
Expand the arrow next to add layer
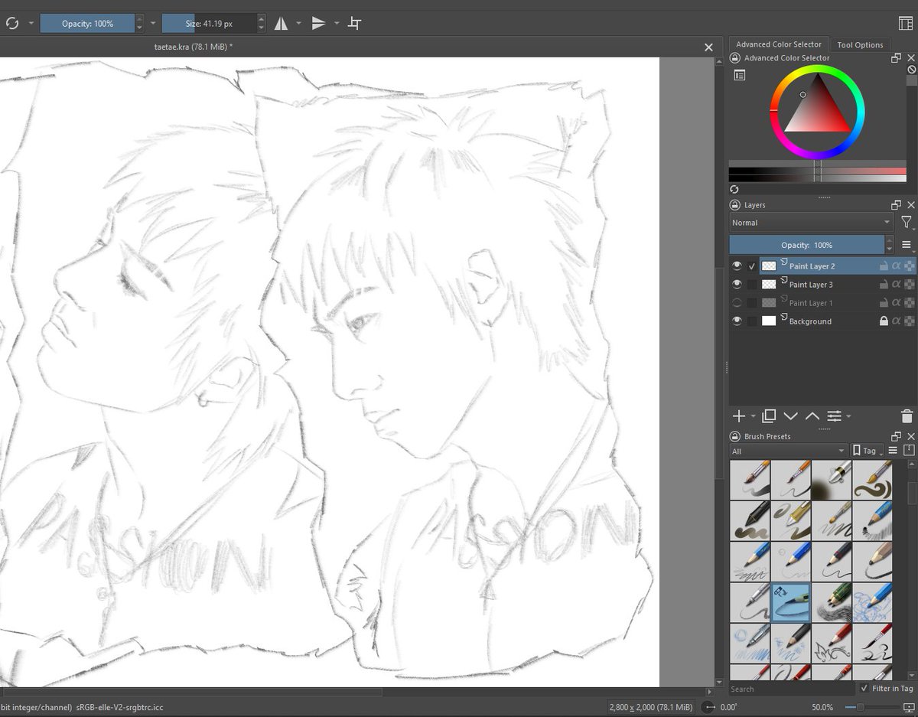(753, 416)
